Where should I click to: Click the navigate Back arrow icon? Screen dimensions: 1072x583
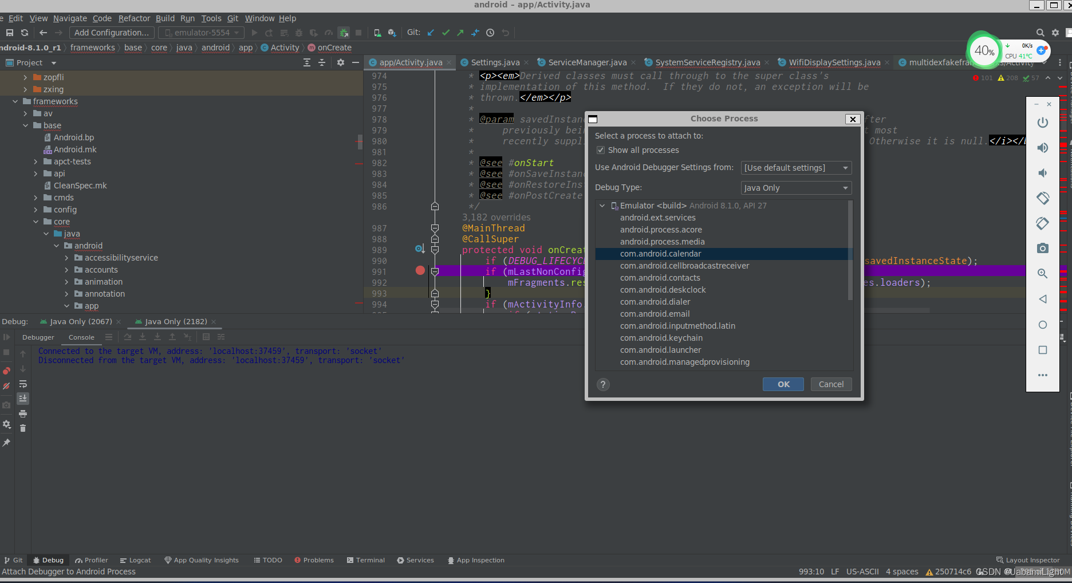click(x=43, y=33)
